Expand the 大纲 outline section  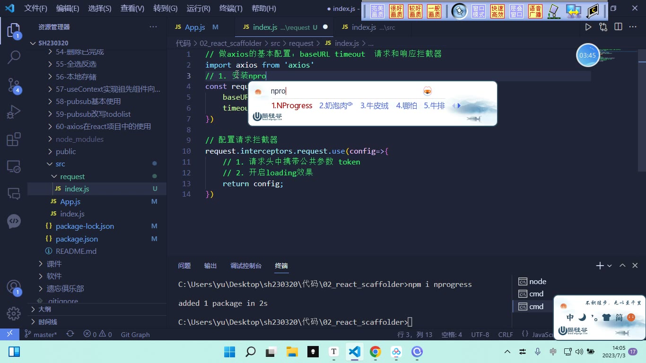tap(97, 309)
